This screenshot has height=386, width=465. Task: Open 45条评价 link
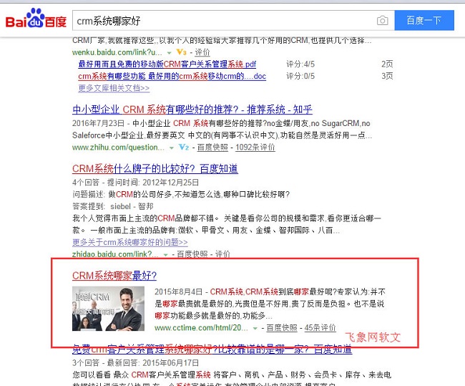click(320, 328)
